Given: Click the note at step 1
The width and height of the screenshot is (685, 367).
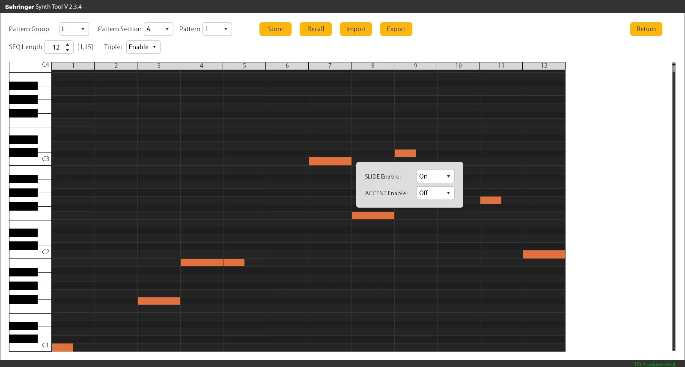Looking at the screenshot, I should pos(63,347).
